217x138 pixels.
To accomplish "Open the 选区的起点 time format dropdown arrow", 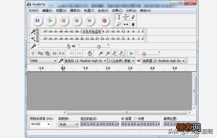I will [118, 124].
